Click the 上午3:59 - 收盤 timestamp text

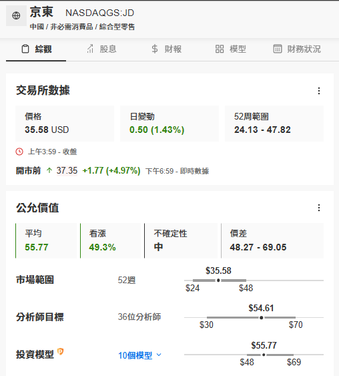coord(53,152)
